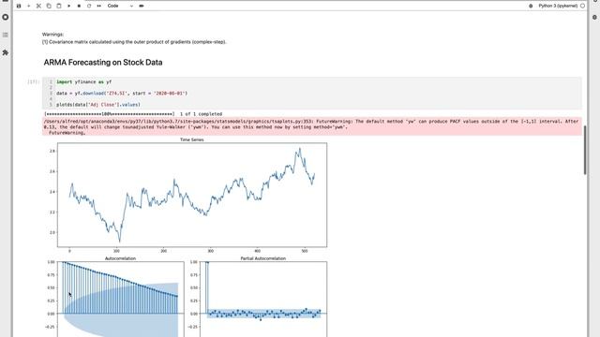Save the notebook with the toolbar icon
This screenshot has width=600, height=337.
point(19,6)
